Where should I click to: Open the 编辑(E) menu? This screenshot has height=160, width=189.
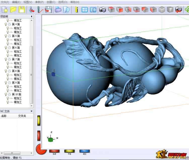pos(16,2)
